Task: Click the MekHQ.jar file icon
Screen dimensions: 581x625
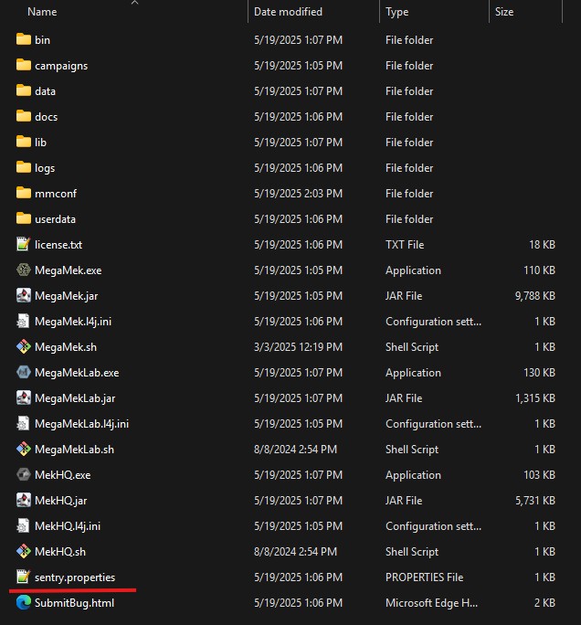Action: [24, 501]
